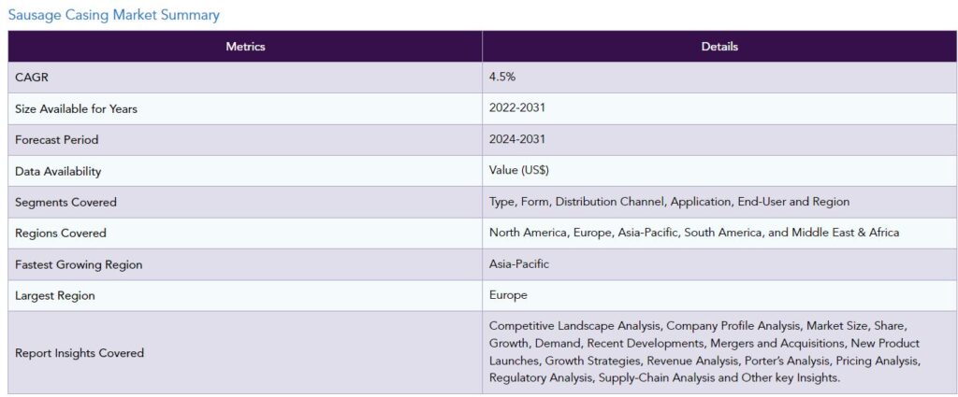The width and height of the screenshot is (958, 397).
Task: Select the Largest Region label
Action: (55, 296)
